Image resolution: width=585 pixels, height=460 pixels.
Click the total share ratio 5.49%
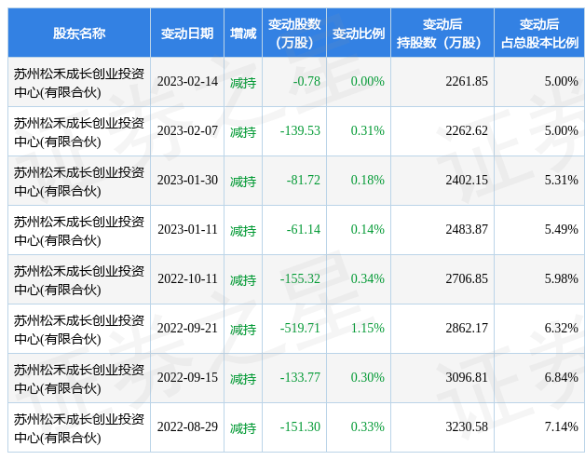[561, 229]
